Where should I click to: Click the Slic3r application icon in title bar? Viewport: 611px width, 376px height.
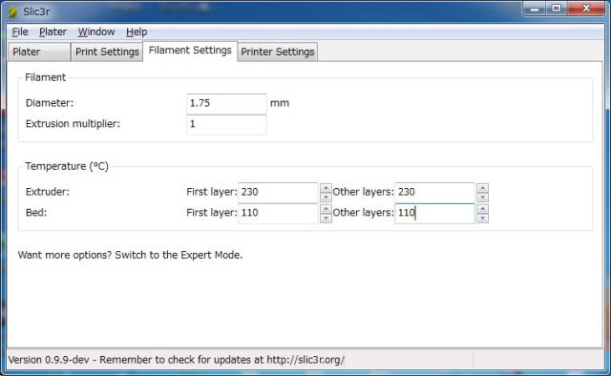click(x=12, y=11)
